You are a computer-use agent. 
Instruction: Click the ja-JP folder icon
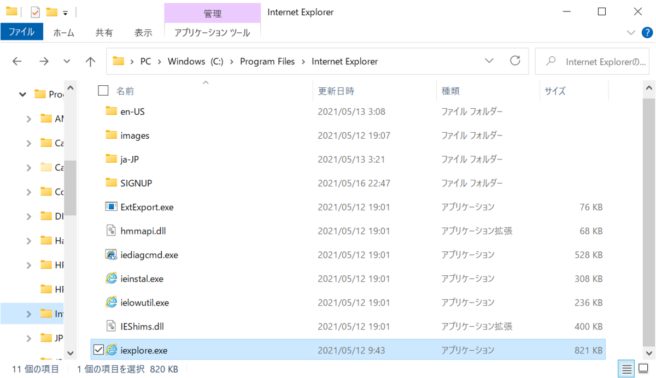(x=111, y=159)
